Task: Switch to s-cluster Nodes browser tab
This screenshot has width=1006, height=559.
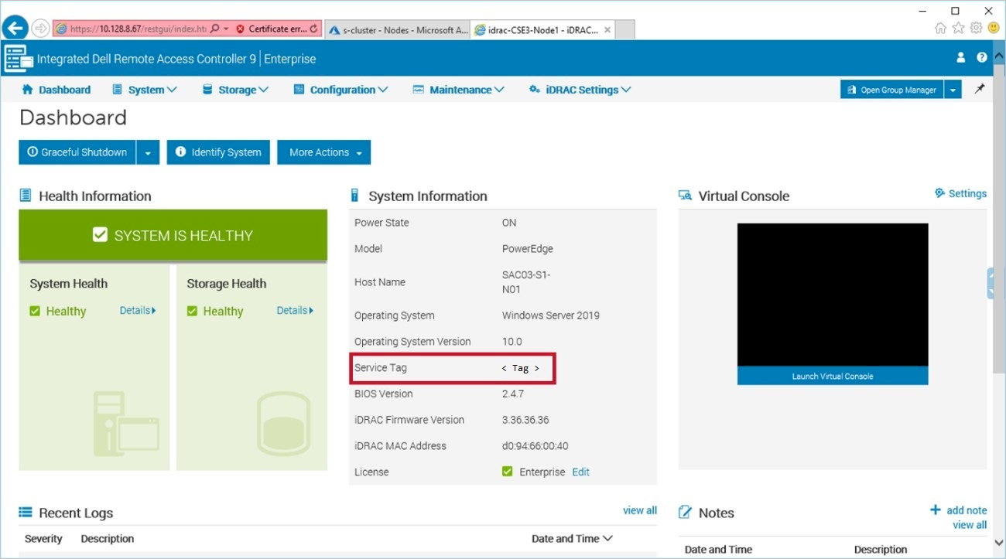Action: click(x=398, y=30)
